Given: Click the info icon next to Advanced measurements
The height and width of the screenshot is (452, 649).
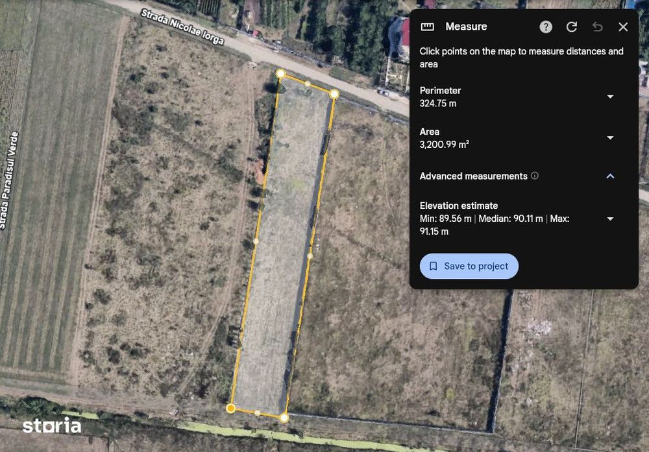Looking at the screenshot, I should pos(535,176).
